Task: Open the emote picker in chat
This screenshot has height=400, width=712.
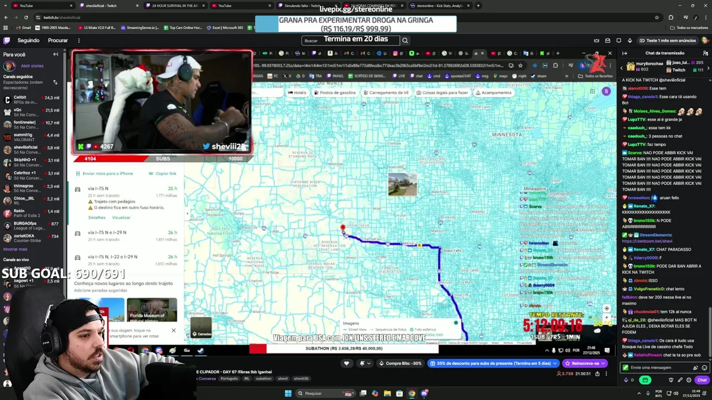Action: [x=704, y=368]
